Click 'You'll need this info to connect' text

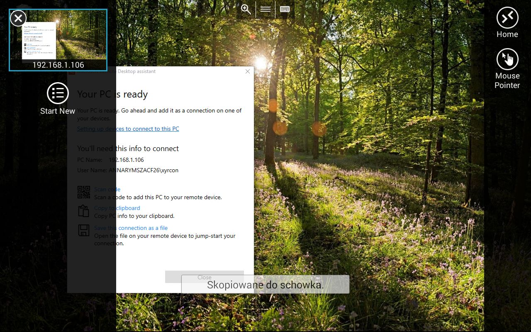click(128, 149)
